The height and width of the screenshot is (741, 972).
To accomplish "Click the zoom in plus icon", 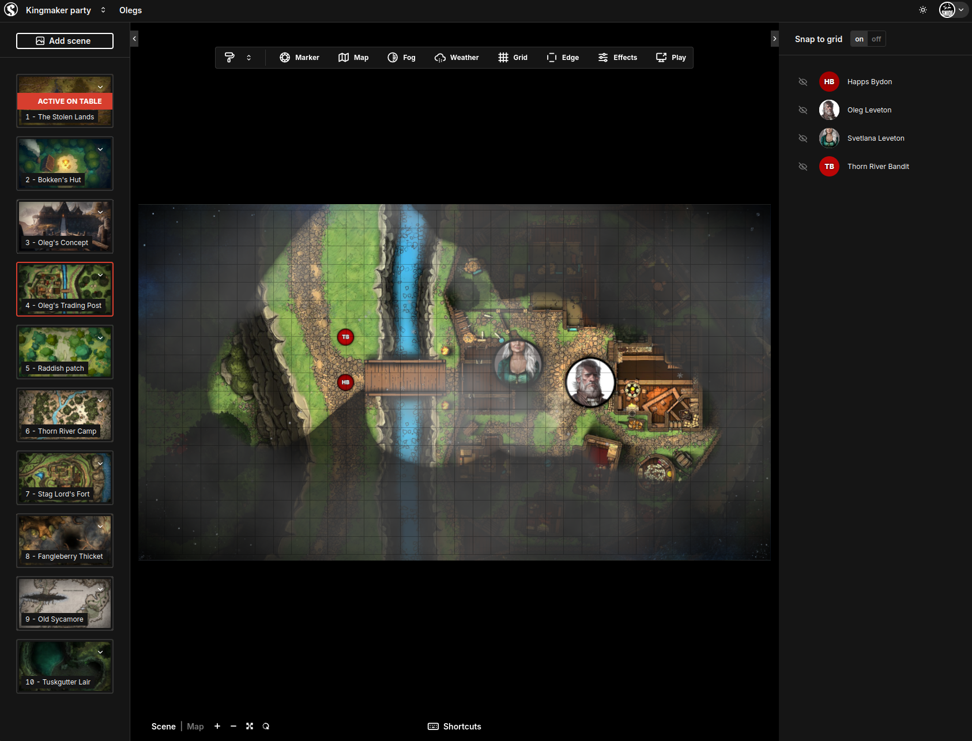I will (217, 727).
